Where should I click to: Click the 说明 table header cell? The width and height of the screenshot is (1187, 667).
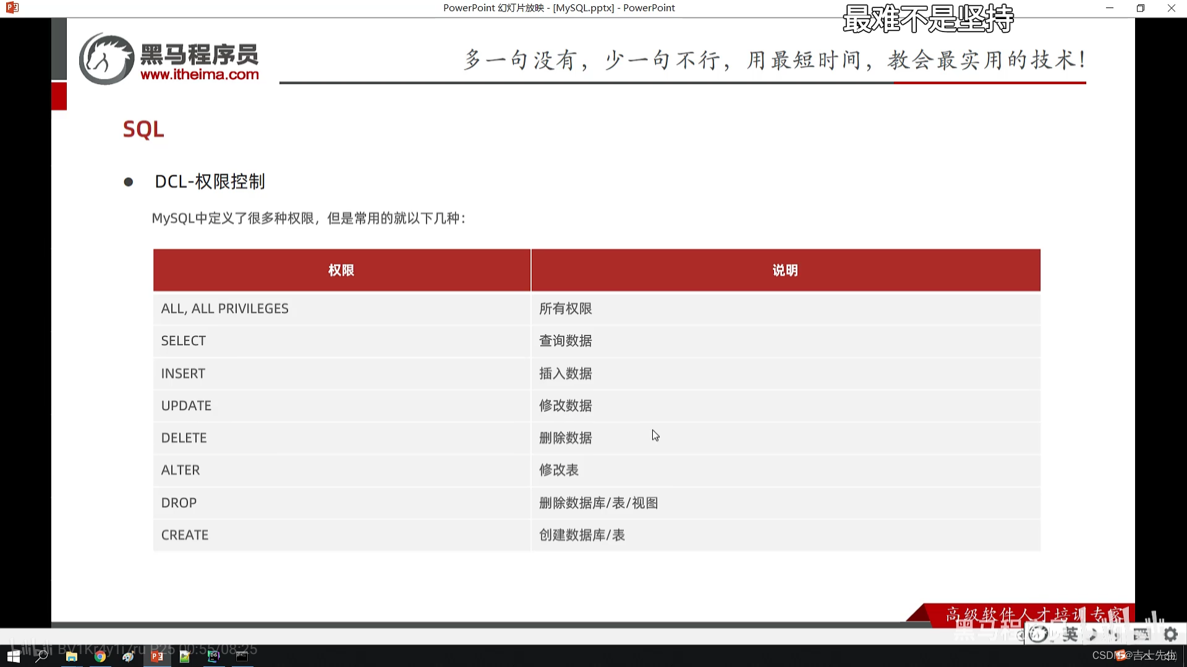click(785, 271)
